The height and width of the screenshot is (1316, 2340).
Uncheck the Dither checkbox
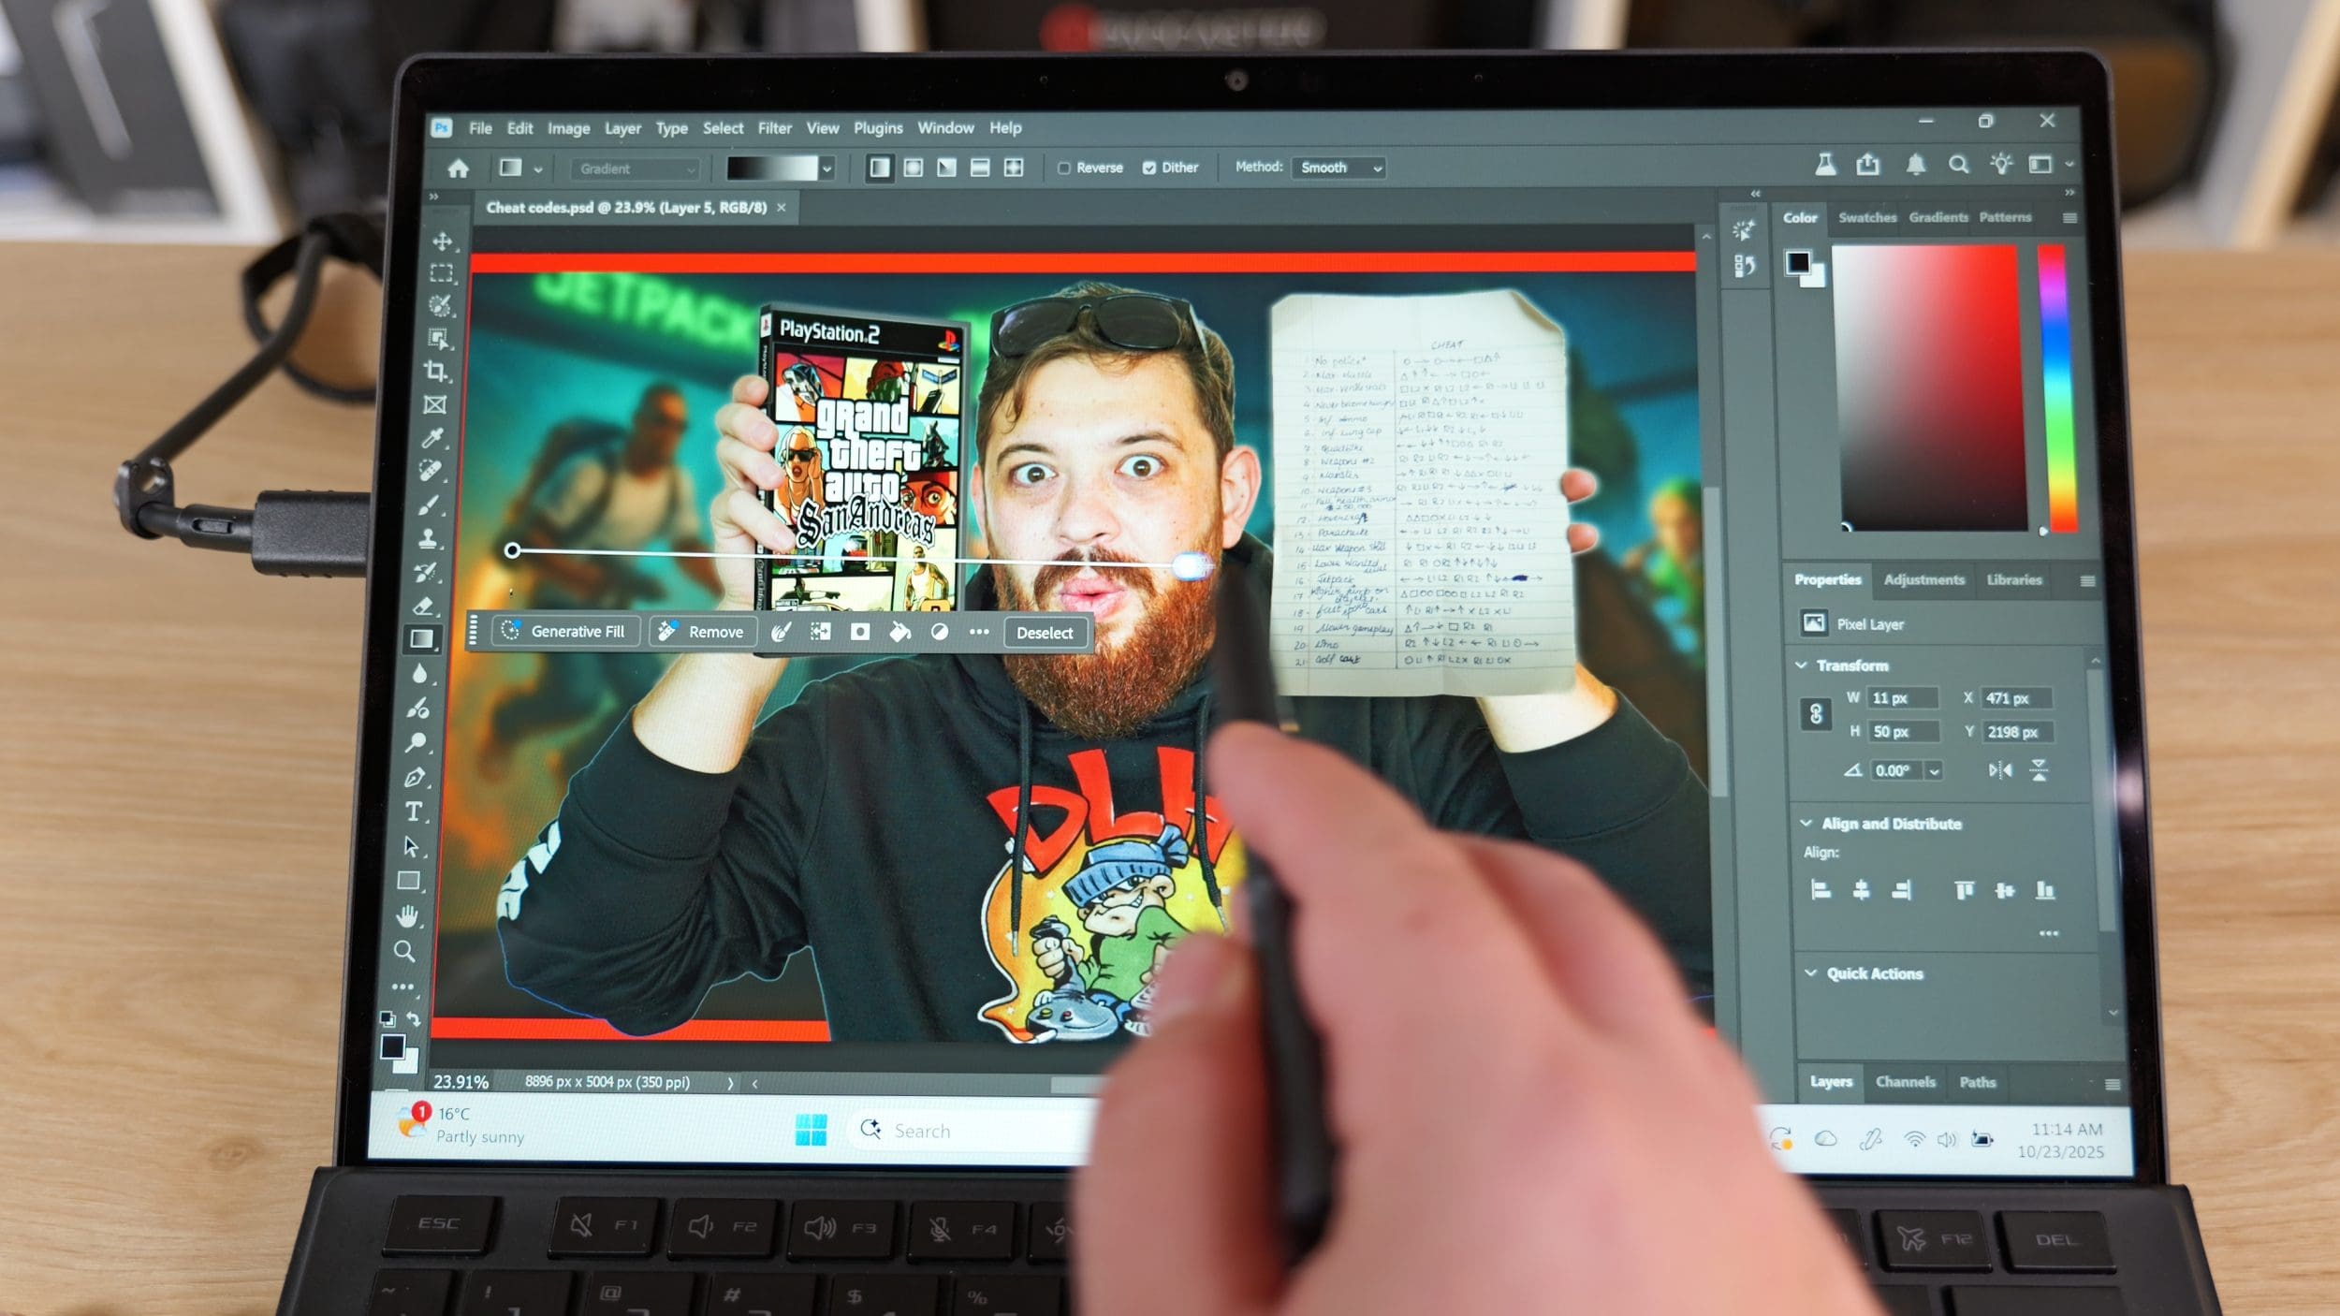(x=1149, y=168)
